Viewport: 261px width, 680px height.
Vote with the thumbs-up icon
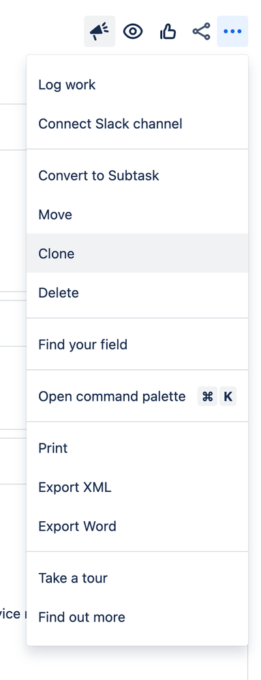click(x=168, y=31)
